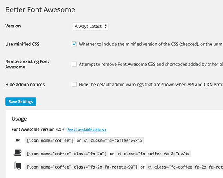Click the Font Awesome version 4.x + text
Screen dimensions: 223x178
point(38,129)
